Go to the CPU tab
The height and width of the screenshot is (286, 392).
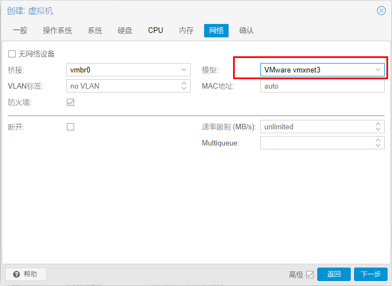pos(156,31)
